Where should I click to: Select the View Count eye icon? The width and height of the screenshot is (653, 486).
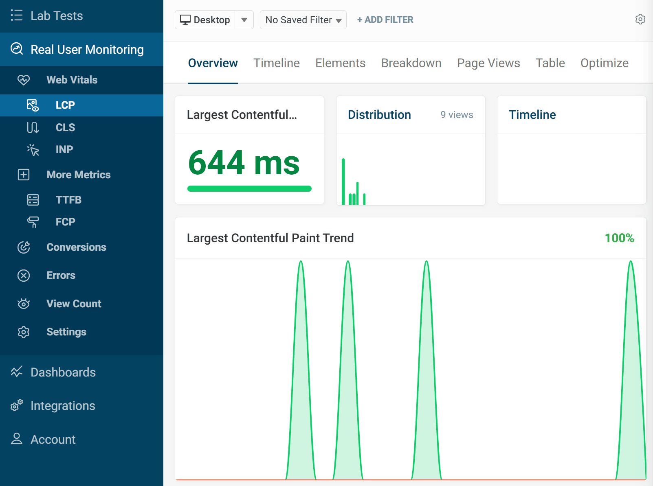click(24, 304)
